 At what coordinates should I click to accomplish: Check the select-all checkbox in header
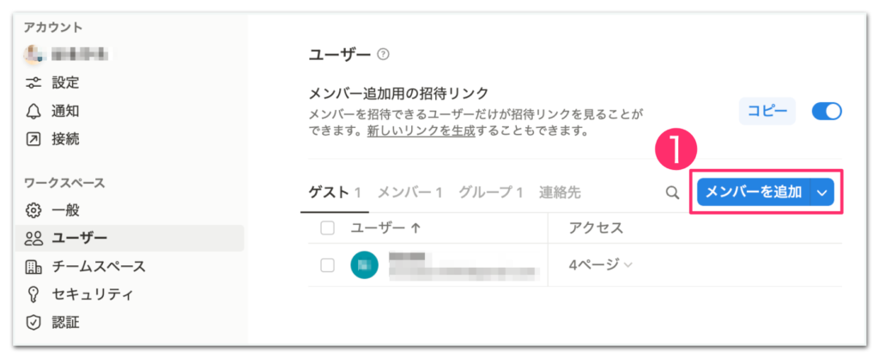coord(327,227)
